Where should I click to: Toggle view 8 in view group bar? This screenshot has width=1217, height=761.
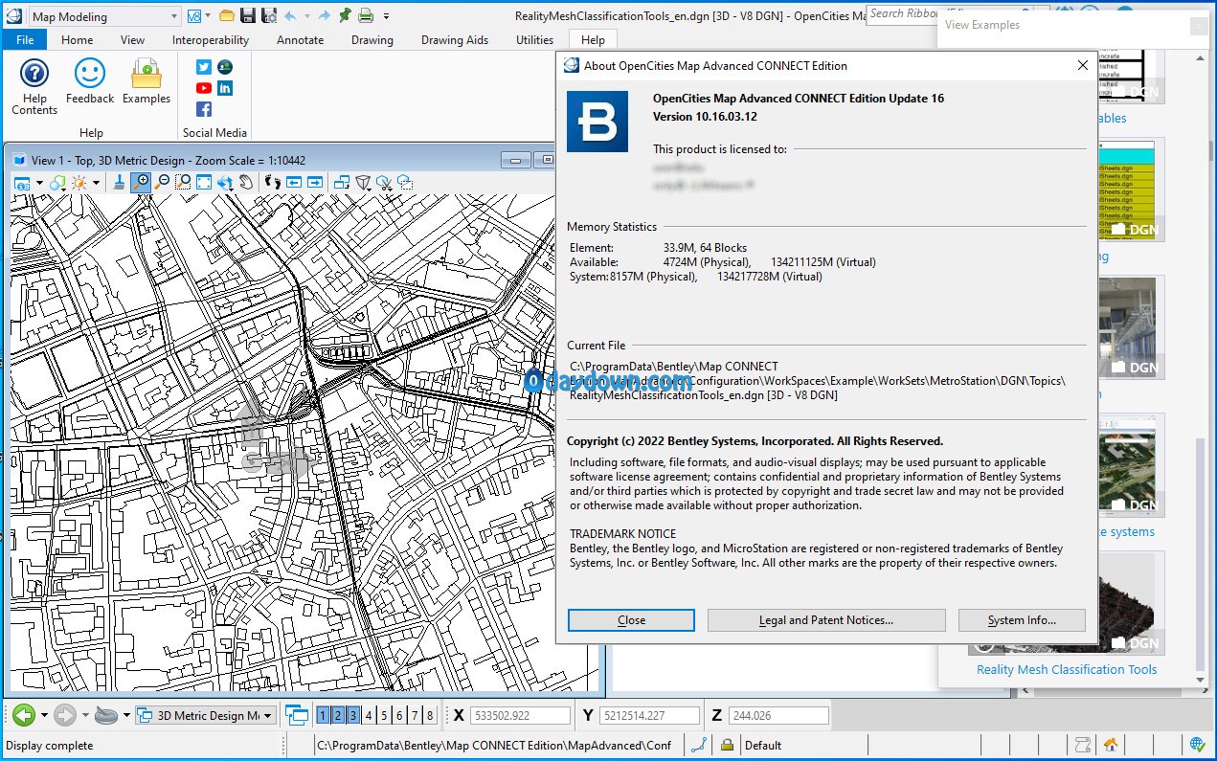click(x=430, y=715)
